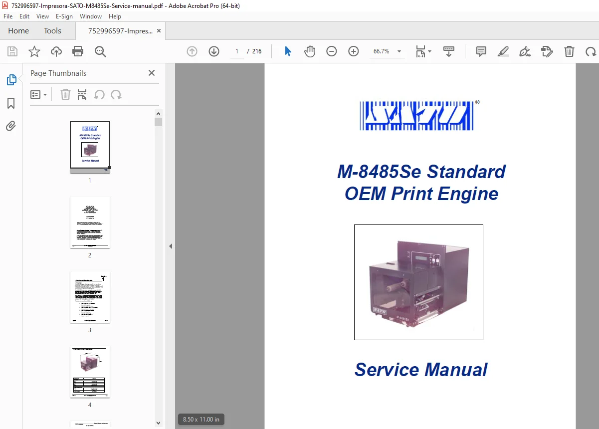
Task: Expand fit page options arrow
Action: [429, 51]
